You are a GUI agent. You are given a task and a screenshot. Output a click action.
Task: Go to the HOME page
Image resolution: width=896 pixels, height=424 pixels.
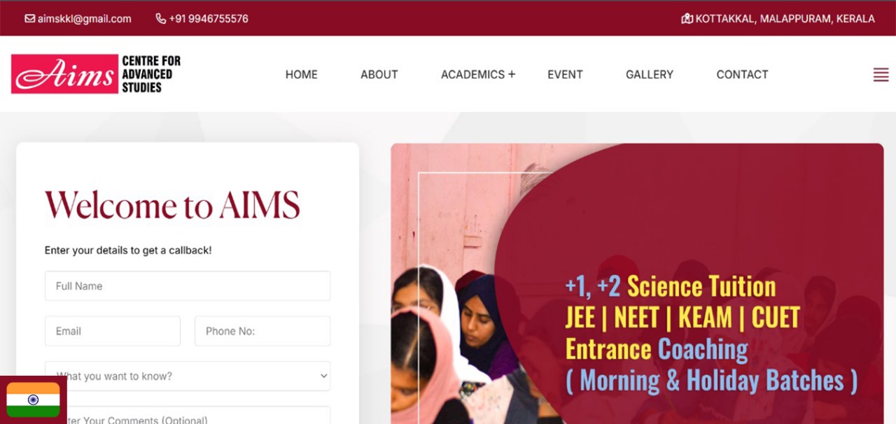coord(302,74)
